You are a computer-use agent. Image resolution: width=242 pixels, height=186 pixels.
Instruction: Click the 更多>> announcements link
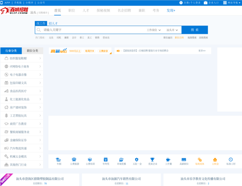pos(202,51)
